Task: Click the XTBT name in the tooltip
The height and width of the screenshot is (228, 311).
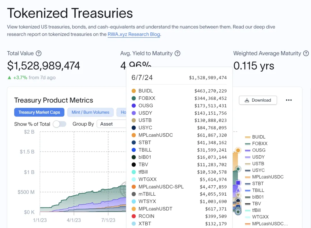Action: click(x=145, y=223)
